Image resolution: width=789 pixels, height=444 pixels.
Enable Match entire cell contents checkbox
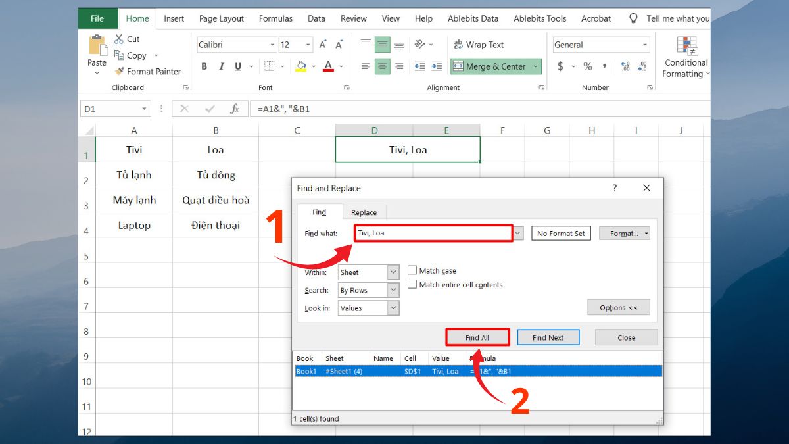[x=412, y=284]
